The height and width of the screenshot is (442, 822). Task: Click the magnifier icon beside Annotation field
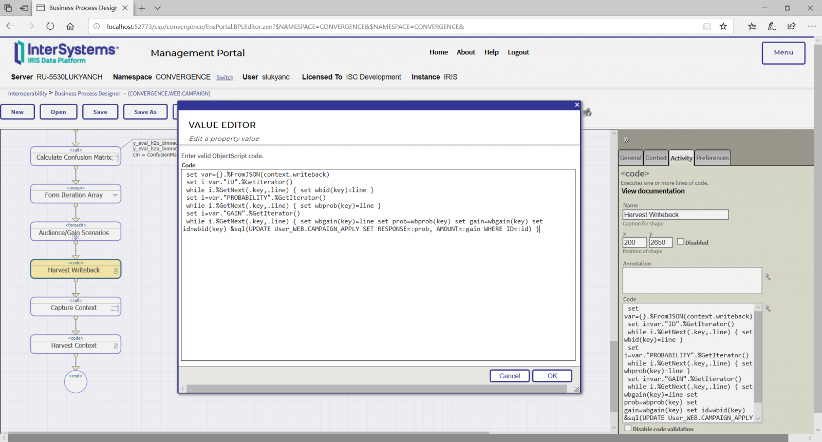768,277
